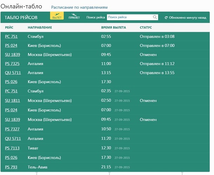214x175 pixels.
Task: Open PC 751 flight departing at 02:55
Action: coord(11,36)
